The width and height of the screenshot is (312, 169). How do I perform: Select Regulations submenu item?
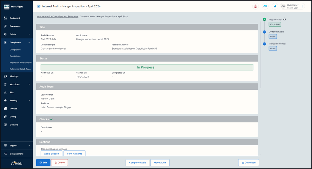(15, 56)
